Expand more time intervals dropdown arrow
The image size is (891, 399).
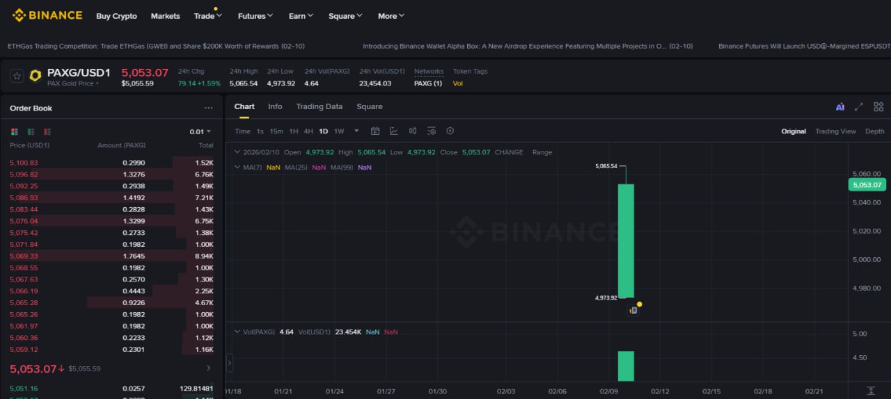(356, 131)
